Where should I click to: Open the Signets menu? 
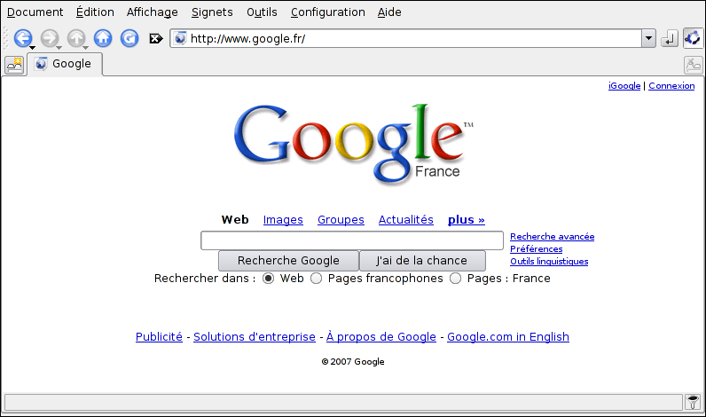click(x=212, y=12)
